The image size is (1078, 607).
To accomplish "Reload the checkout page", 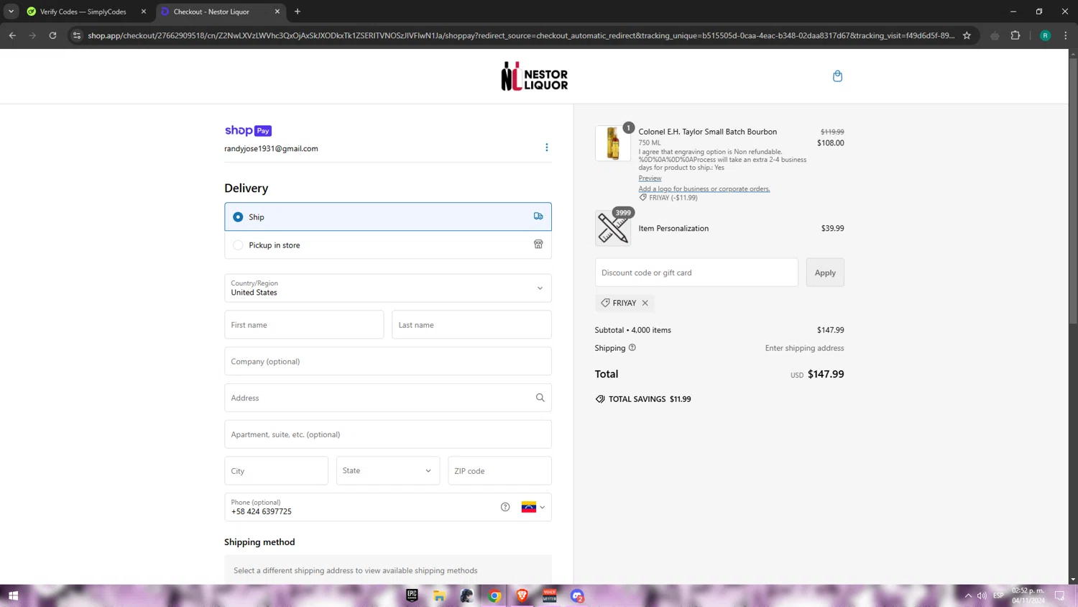I will pyautogui.click(x=52, y=35).
